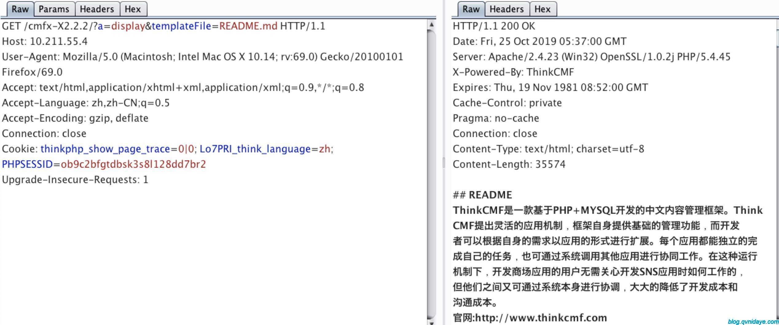Switch to the response Raw tab
Image resolution: width=779 pixels, height=325 pixels.
[471, 9]
